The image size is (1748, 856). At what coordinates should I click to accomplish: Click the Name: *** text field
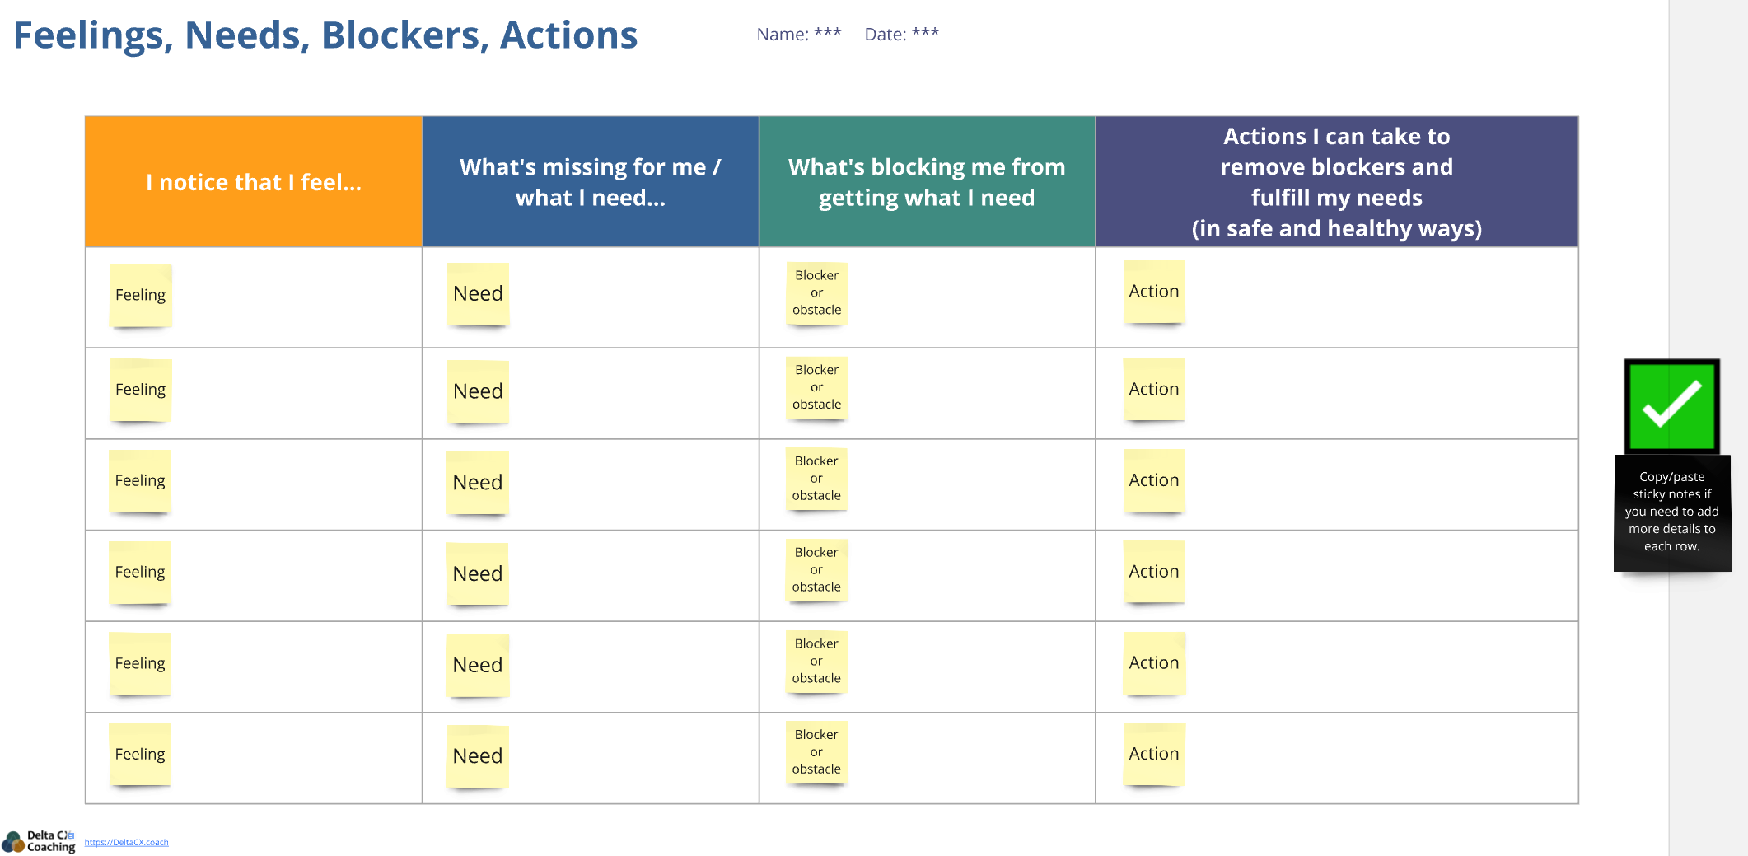point(799,34)
